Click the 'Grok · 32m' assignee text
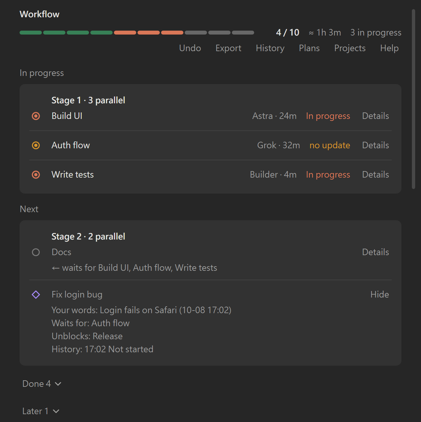Image resolution: width=421 pixels, height=422 pixels. (279, 145)
